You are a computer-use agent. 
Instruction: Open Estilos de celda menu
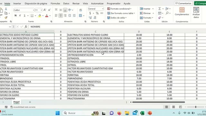pyautogui.click(x=117, y=18)
